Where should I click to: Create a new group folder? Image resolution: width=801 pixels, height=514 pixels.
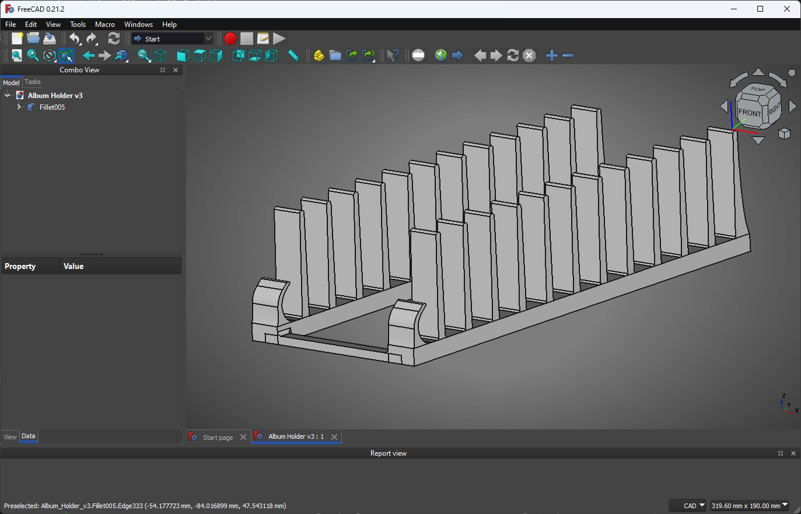[x=335, y=55]
